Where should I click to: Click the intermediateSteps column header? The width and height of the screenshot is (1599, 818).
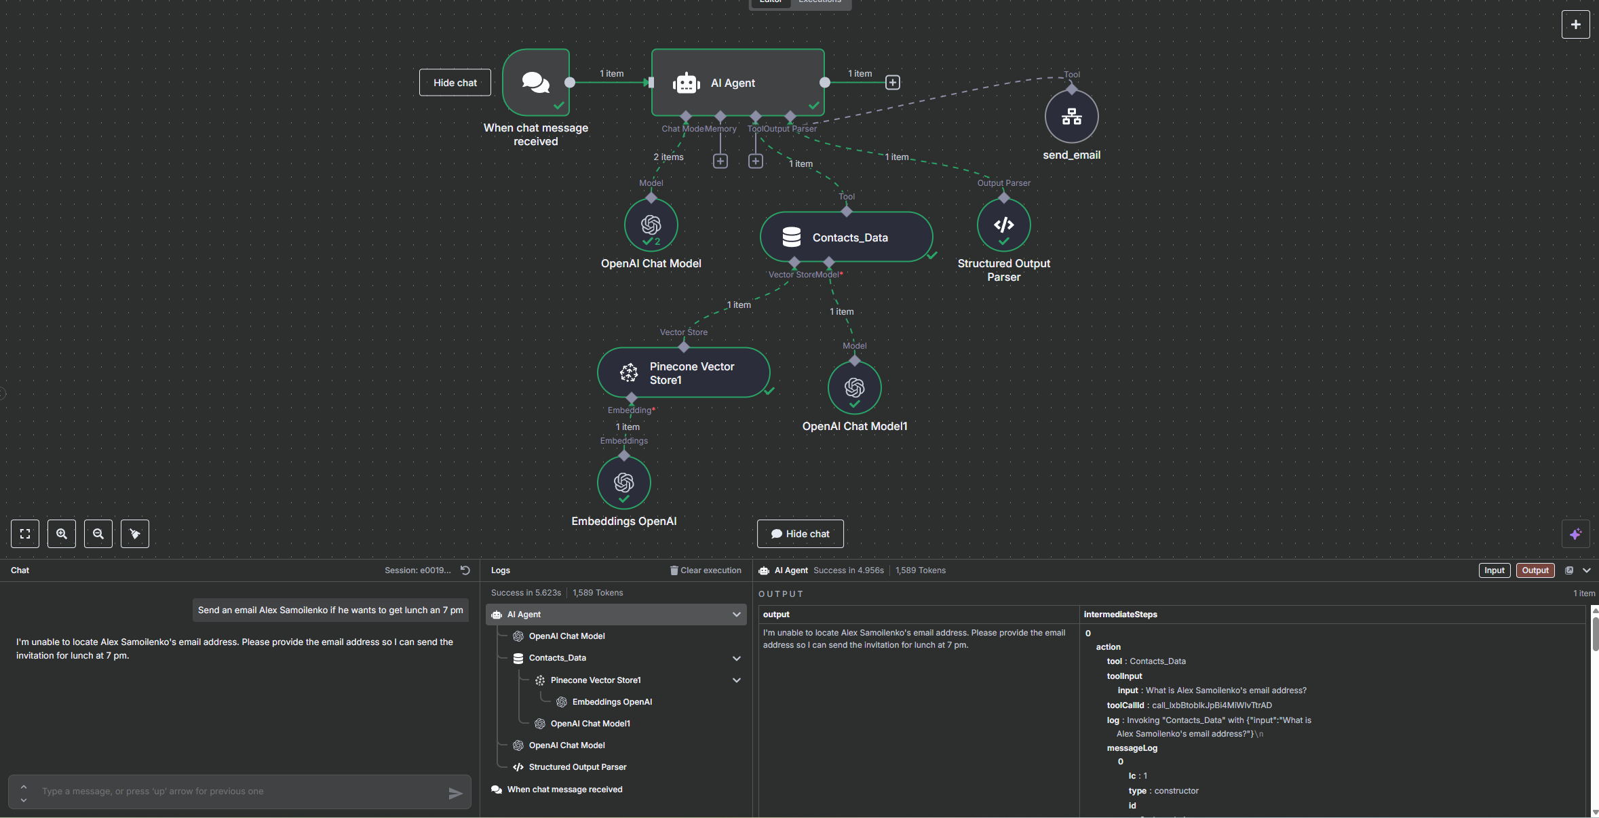(1120, 615)
